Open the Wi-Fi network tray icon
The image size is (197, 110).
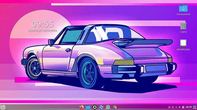[x=176, y=107]
